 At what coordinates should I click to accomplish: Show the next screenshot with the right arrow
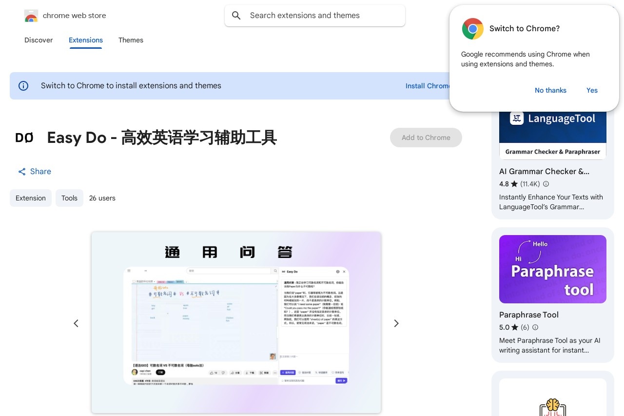click(396, 323)
